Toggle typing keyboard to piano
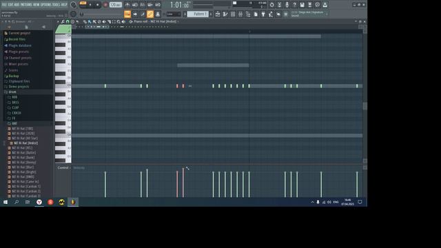This screenshot has height=248, width=441. [x=127, y=14]
